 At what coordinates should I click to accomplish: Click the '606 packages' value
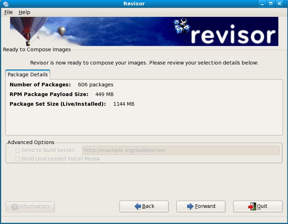[96, 85]
